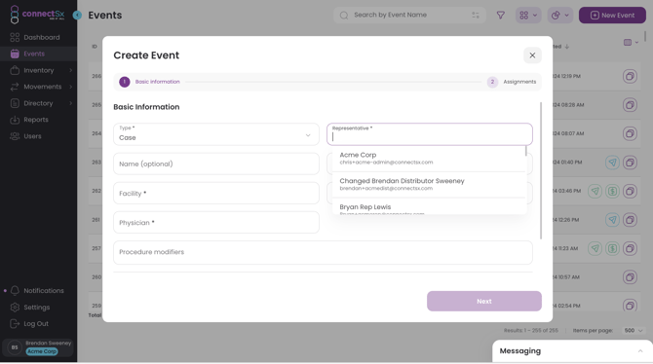Click the Physician field
The image size is (653, 364).
click(216, 223)
